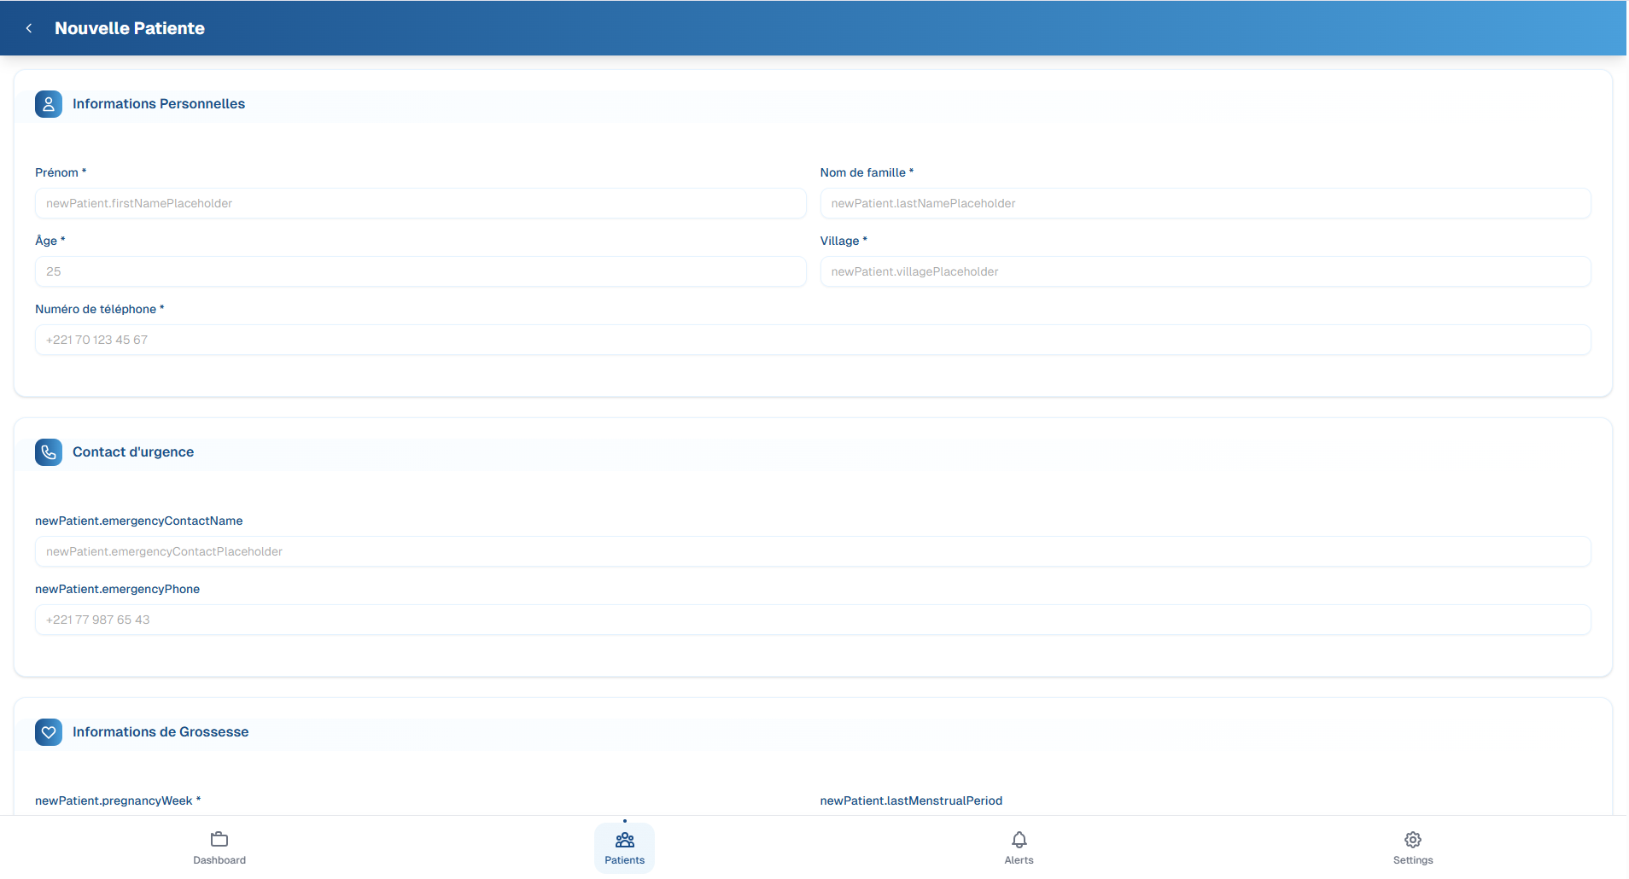Viewport: 1629px width, 879px height.
Task: Focus the Prénom input field
Action: pos(420,203)
